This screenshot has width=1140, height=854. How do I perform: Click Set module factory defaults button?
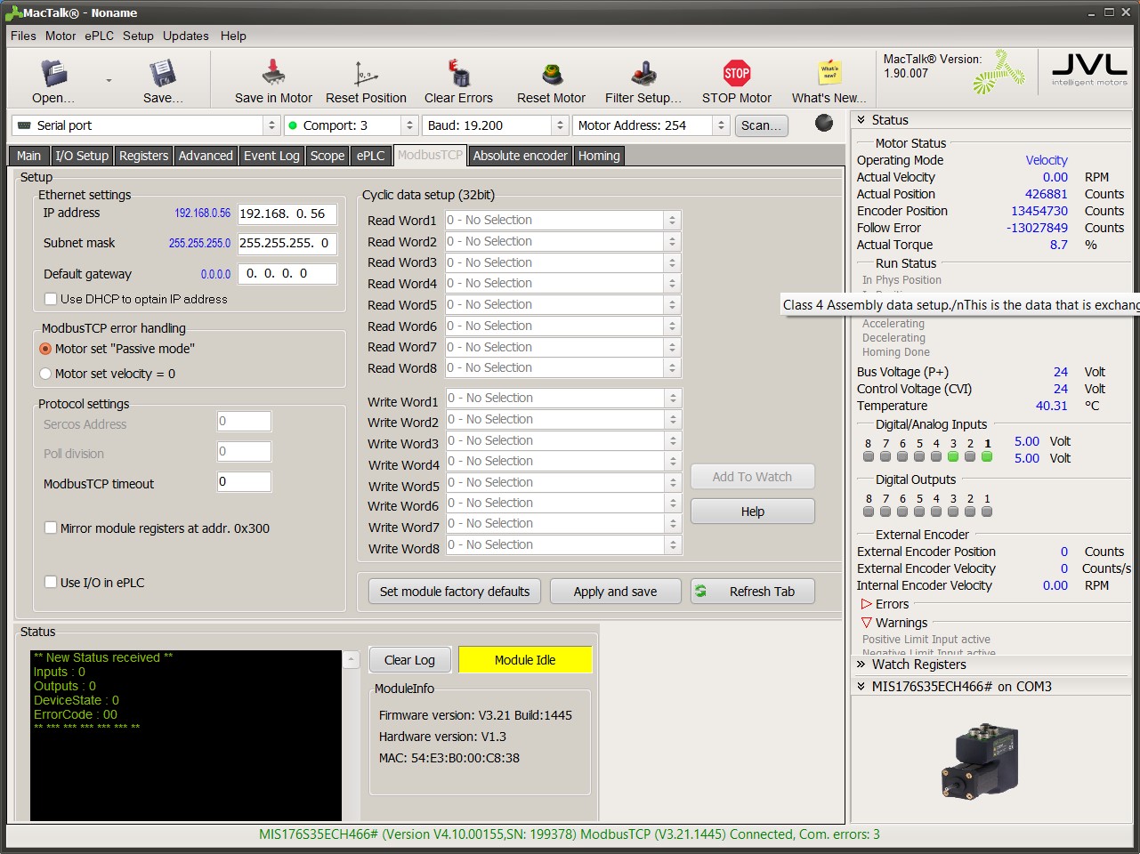tap(455, 592)
